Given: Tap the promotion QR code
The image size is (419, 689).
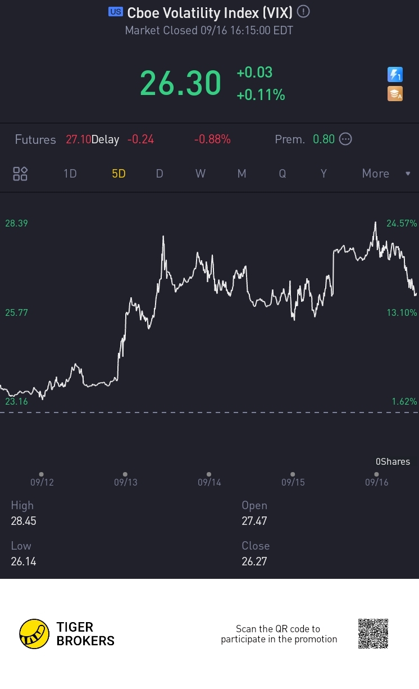Looking at the screenshot, I should pos(373,634).
